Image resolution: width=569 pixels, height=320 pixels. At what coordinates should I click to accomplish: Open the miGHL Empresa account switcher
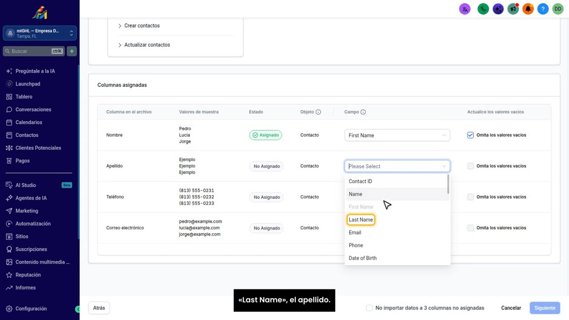39,33
